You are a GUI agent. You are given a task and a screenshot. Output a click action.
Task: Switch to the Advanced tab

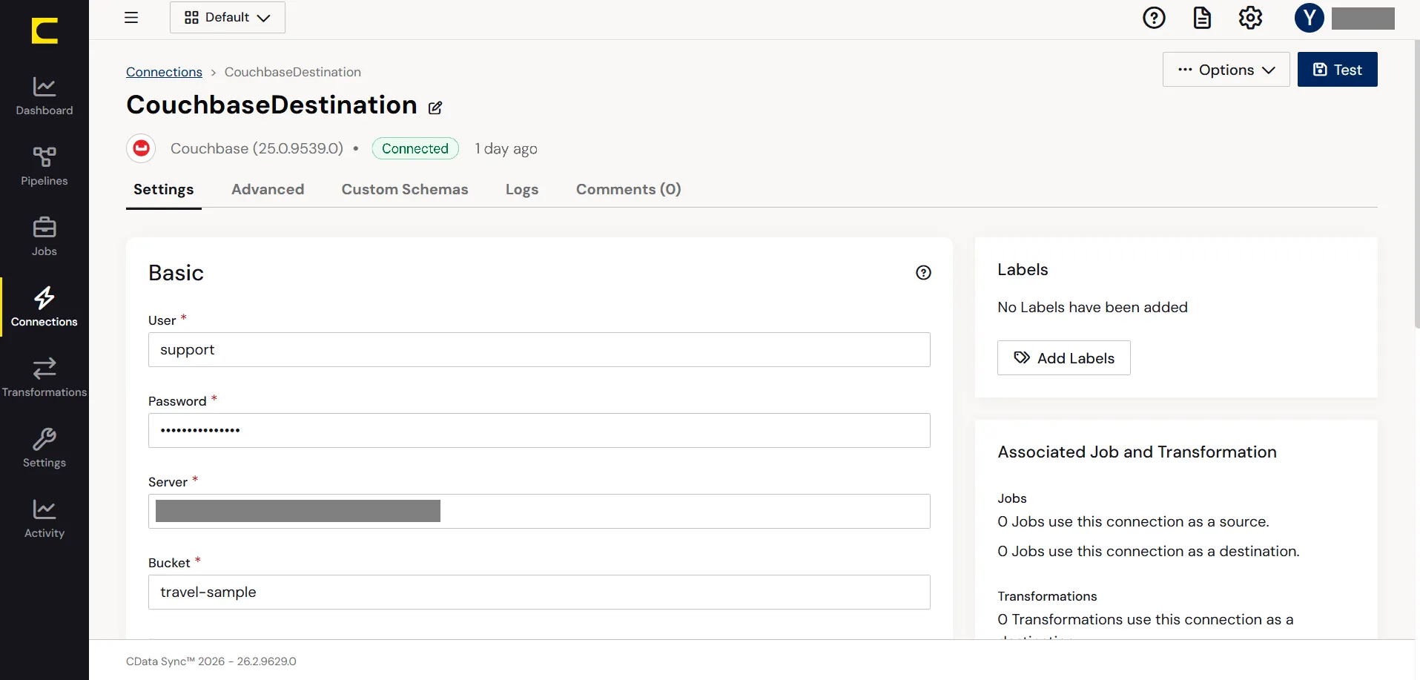click(x=268, y=190)
